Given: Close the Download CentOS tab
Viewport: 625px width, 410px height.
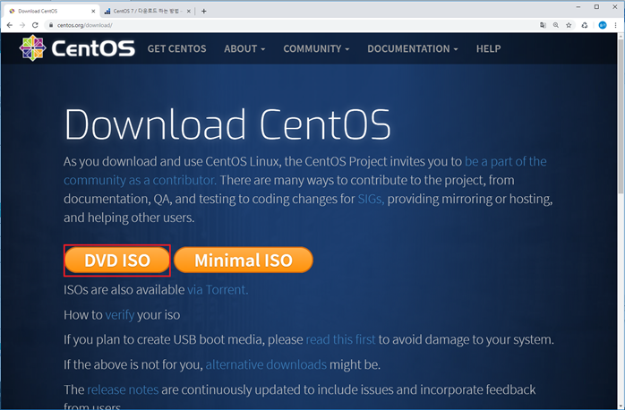Looking at the screenshot, I should 93,11.
